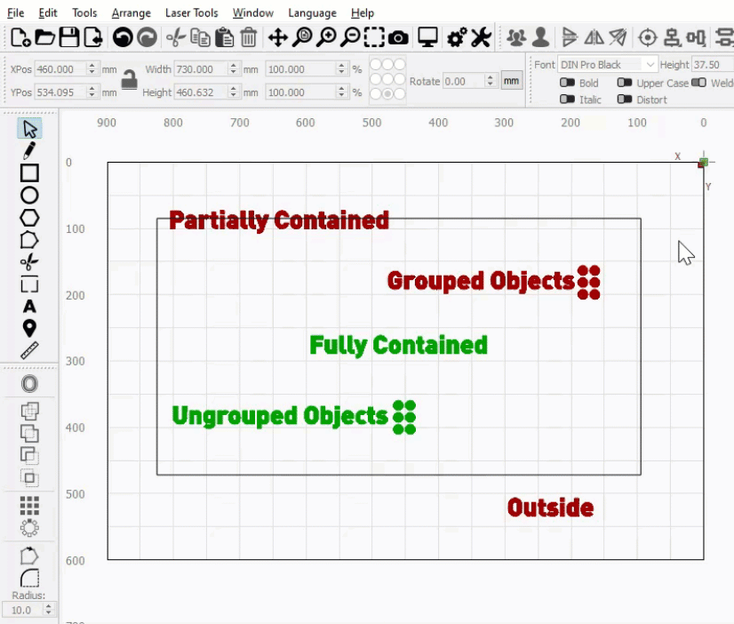Turn on the Italic toggle
Image resolution: width=734 pixels, height=624 pixels.
[567, 100]
